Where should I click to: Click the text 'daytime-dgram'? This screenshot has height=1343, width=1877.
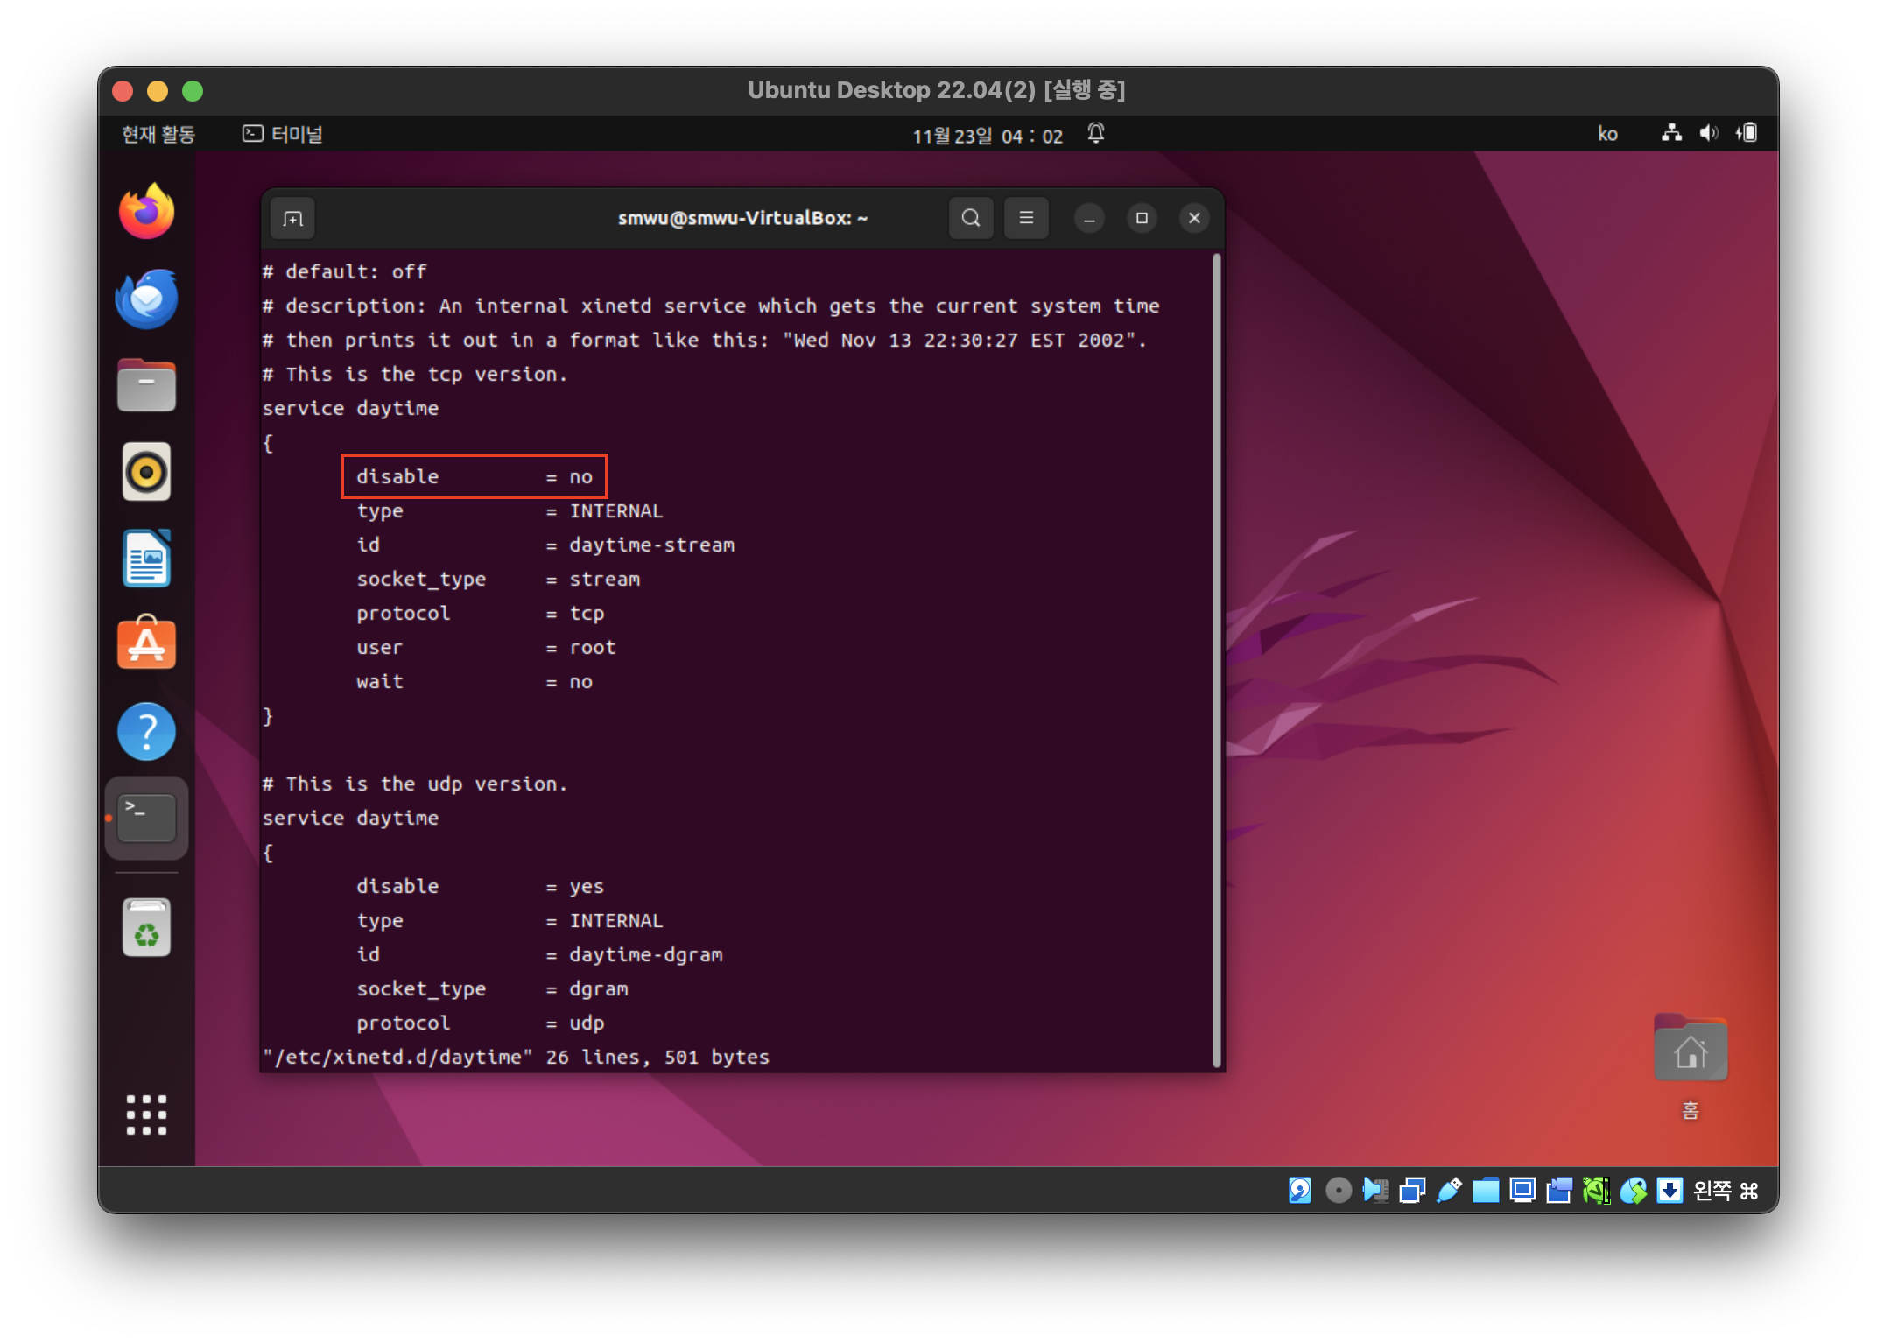[x=646, y=955]
